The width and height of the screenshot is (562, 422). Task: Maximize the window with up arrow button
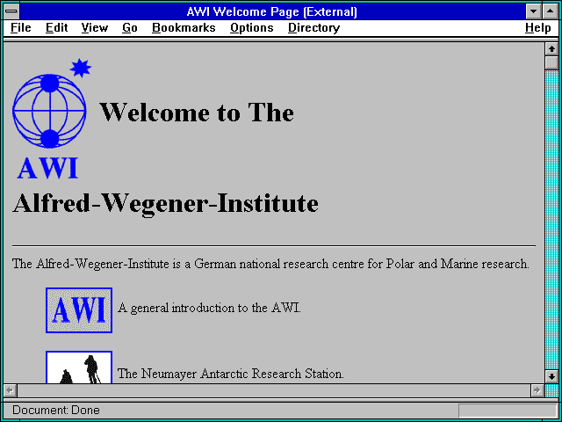tap(551, 11)
